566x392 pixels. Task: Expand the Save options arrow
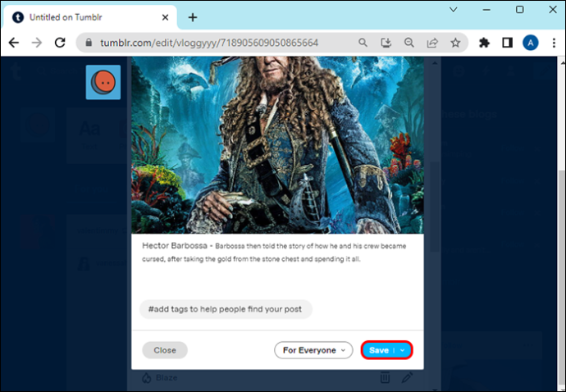[x=403, y=350]
